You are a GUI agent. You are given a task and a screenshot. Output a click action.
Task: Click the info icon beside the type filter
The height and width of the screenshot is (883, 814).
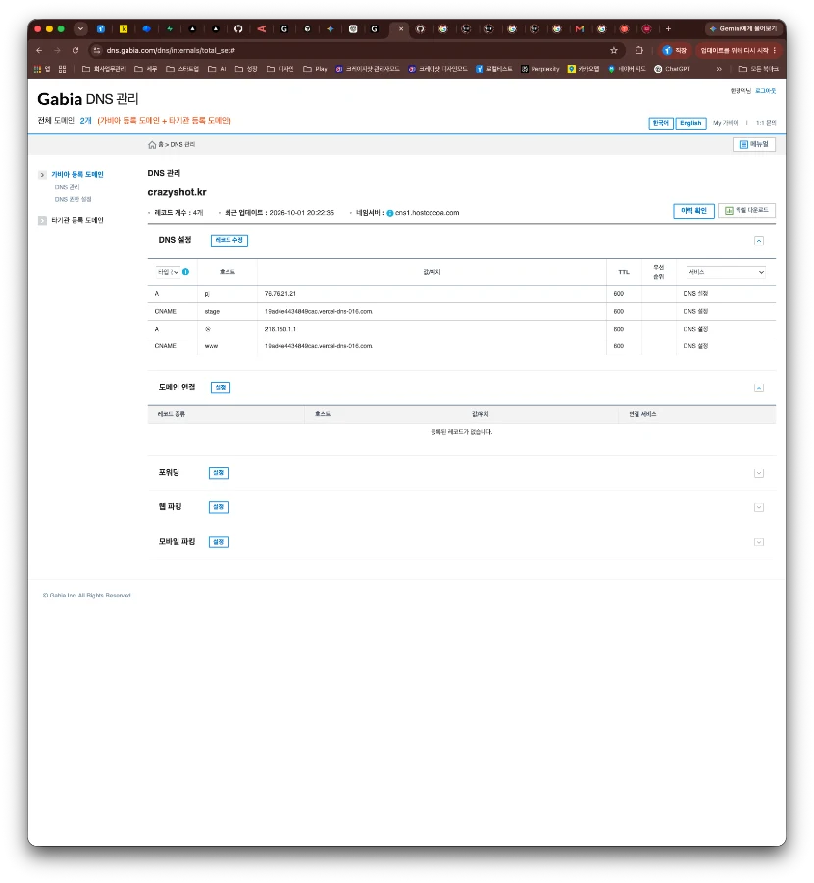[x=185, y=272]
